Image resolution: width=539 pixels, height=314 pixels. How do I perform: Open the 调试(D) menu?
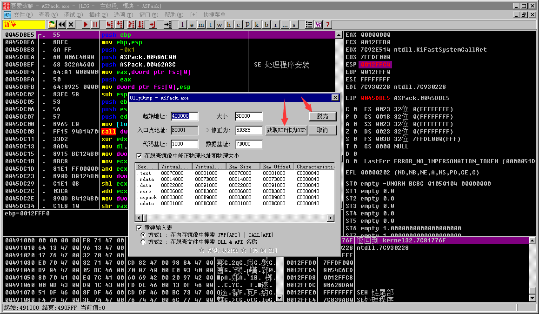pos(73,15)
